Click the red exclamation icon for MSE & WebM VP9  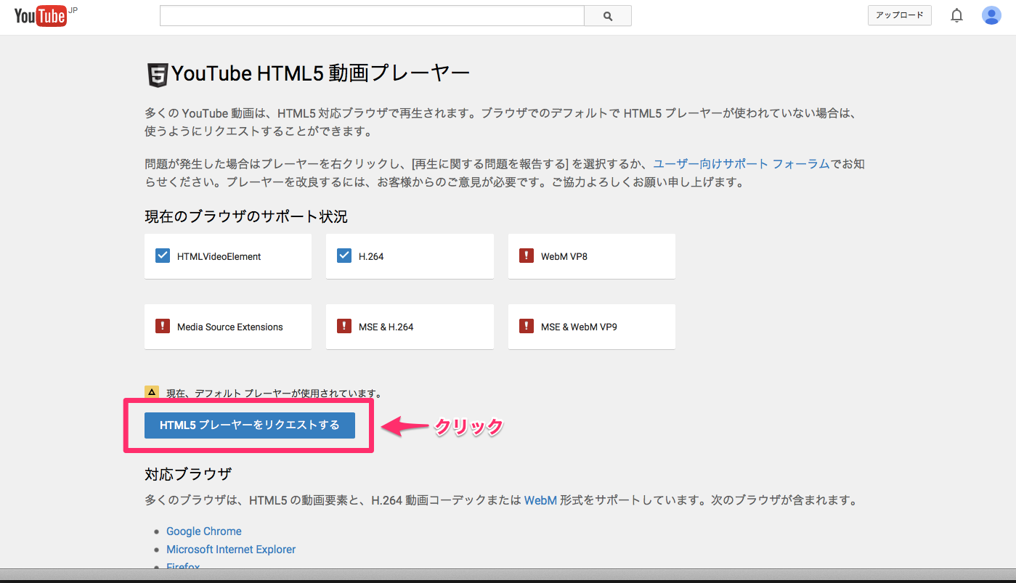click(527, 326)
